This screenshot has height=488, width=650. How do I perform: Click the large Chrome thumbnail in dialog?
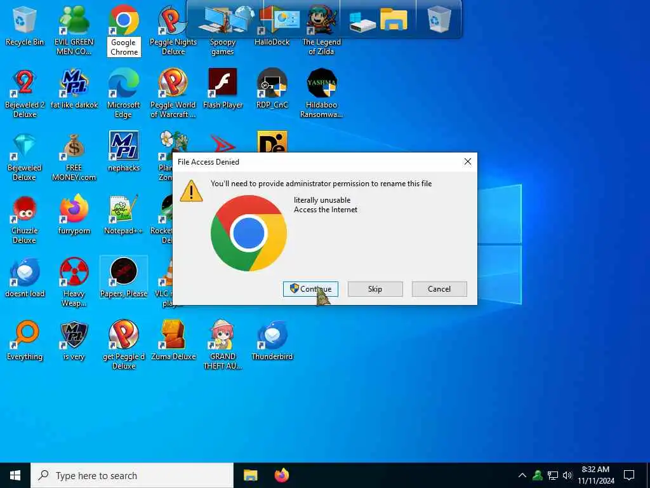coord(249,233)
